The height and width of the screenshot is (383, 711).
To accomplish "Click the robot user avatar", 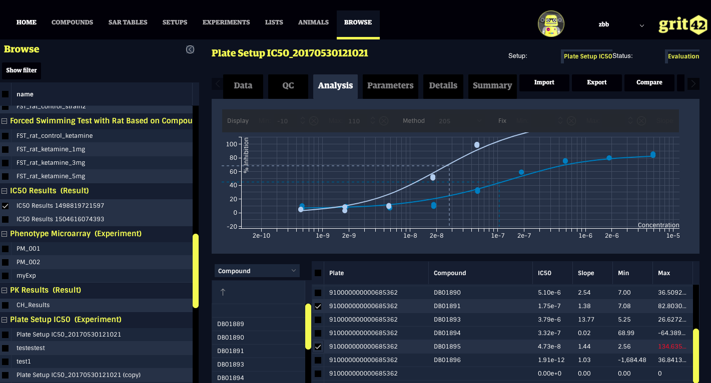I will 550,24.
